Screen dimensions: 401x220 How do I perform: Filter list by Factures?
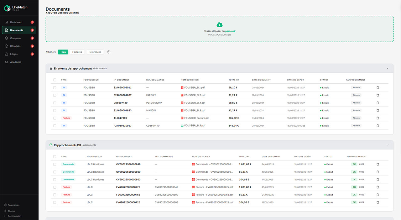[77, 52]
